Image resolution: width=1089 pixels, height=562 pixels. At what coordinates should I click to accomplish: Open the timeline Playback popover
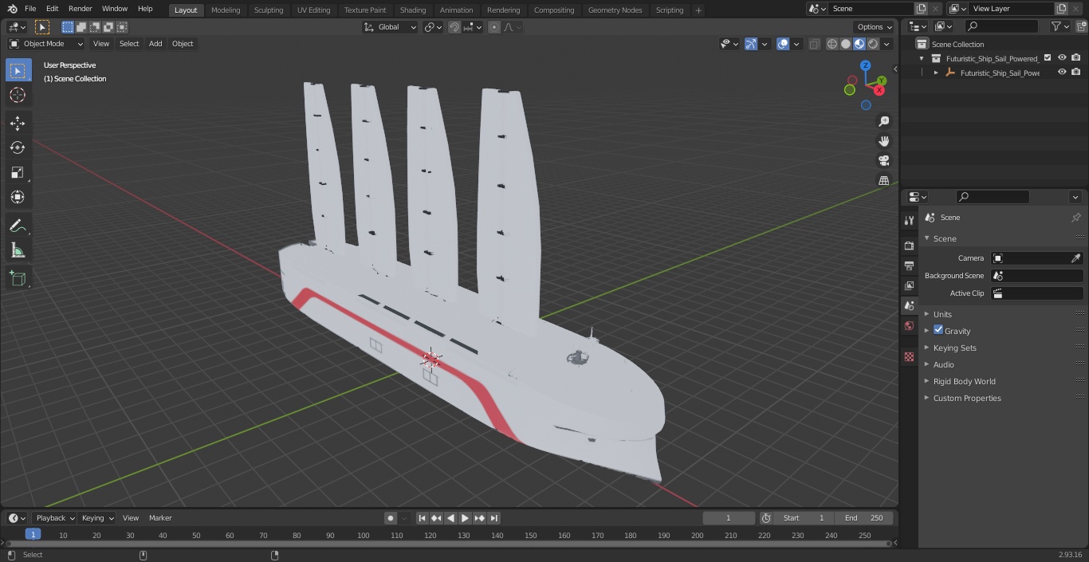pyautogui.click(x=53, y=518)
